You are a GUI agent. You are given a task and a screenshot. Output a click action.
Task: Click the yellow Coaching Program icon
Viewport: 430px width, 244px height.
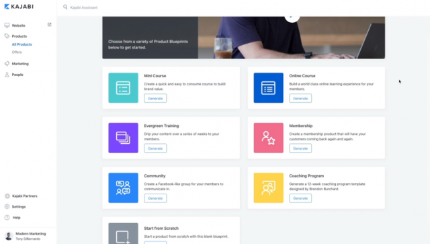pos(268,188)
